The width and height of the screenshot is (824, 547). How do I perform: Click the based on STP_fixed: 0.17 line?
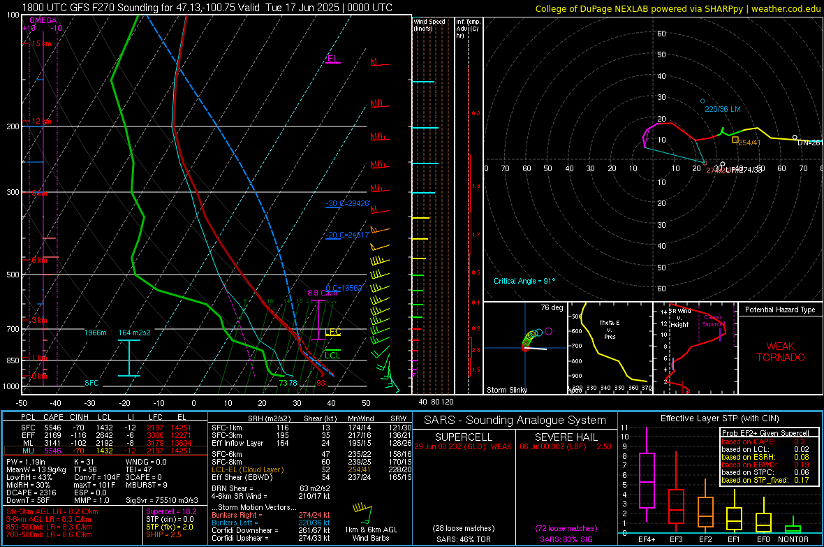(765, 480)
